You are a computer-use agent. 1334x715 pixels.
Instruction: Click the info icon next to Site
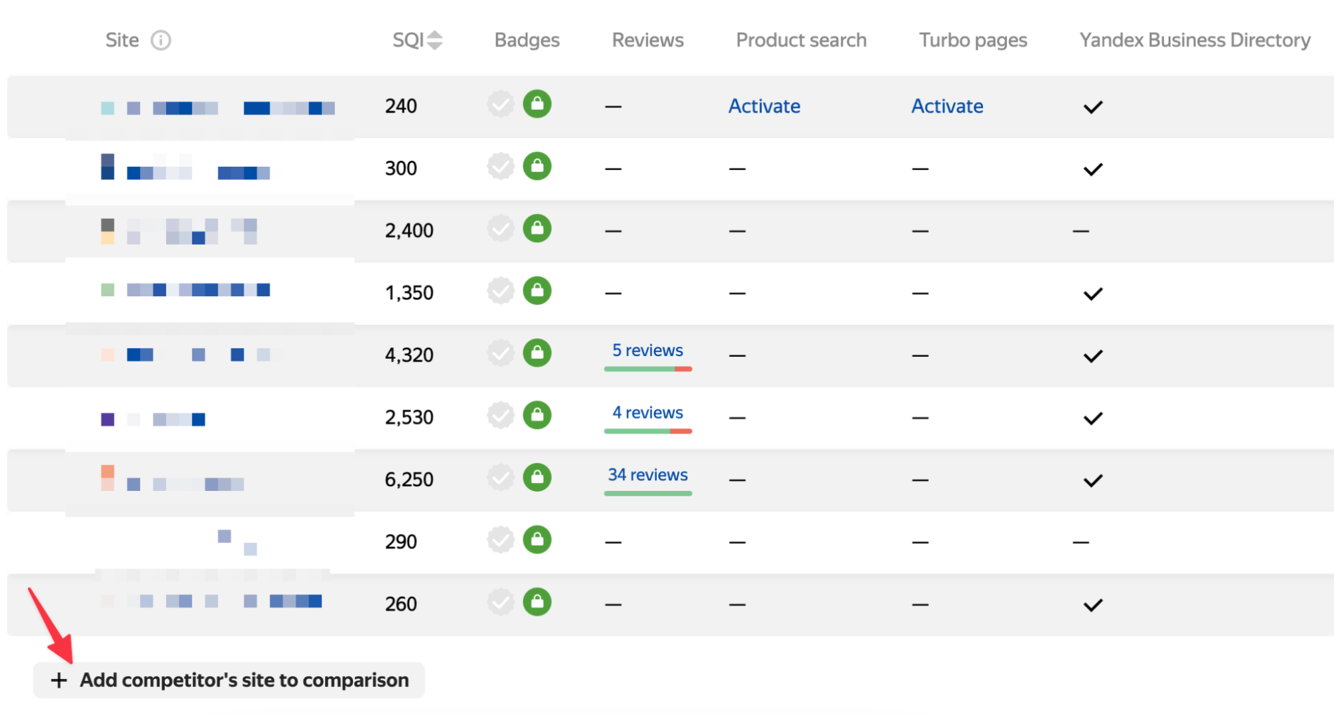tap(161, 41)
